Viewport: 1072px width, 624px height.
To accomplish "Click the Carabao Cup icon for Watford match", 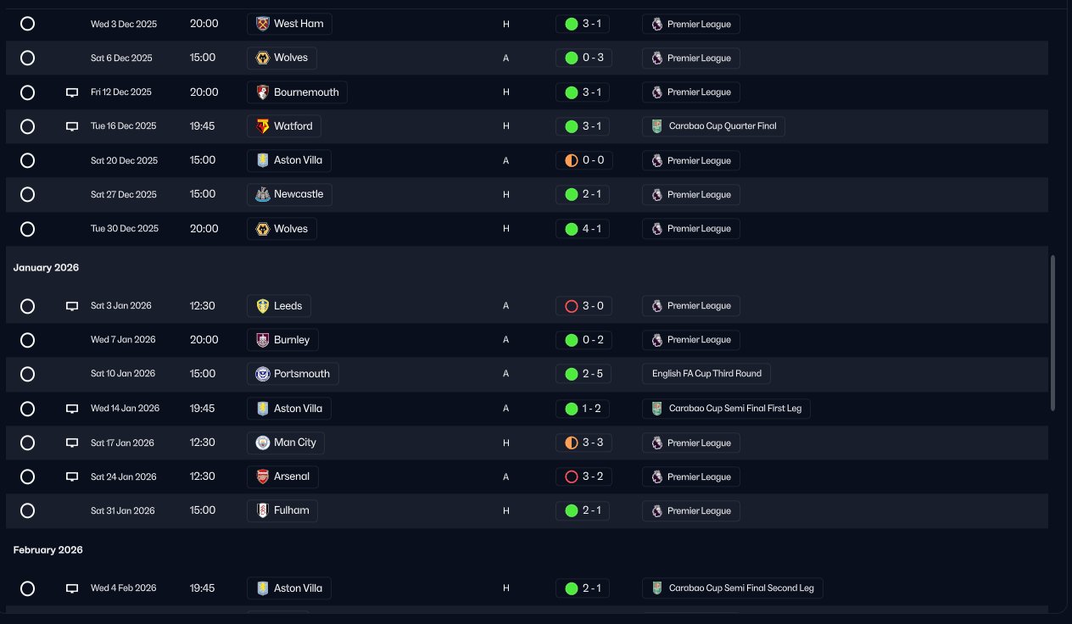I will 656,126.
